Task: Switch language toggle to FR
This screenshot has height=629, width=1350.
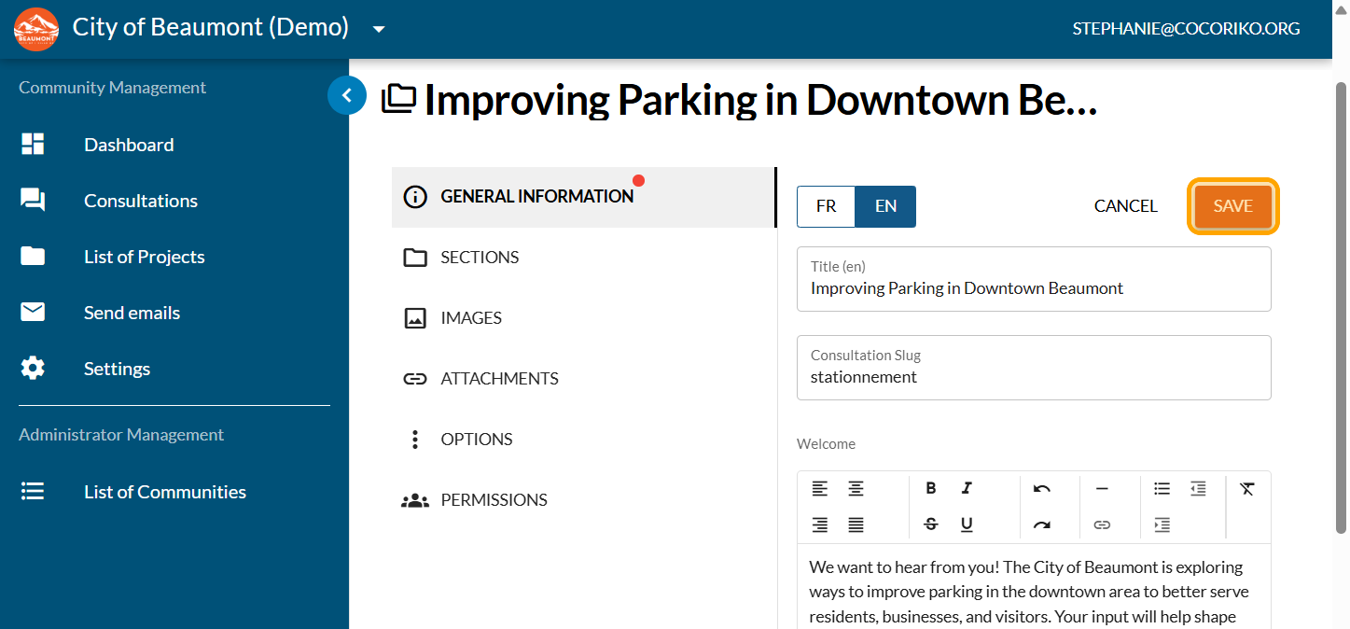Action: (826, 206)
